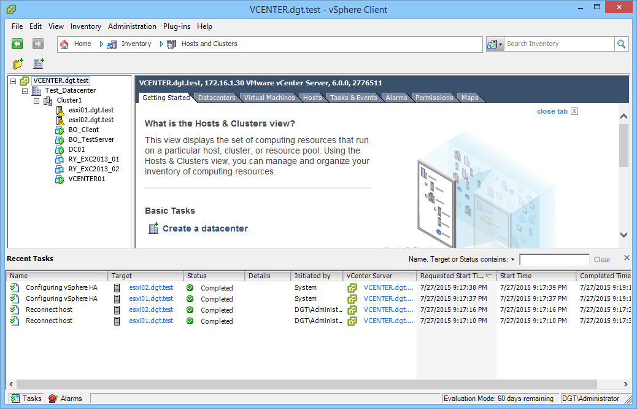Click VCENTER.dgt link in first task row
The height and width of the screenshot is (409, 637).
388,288
